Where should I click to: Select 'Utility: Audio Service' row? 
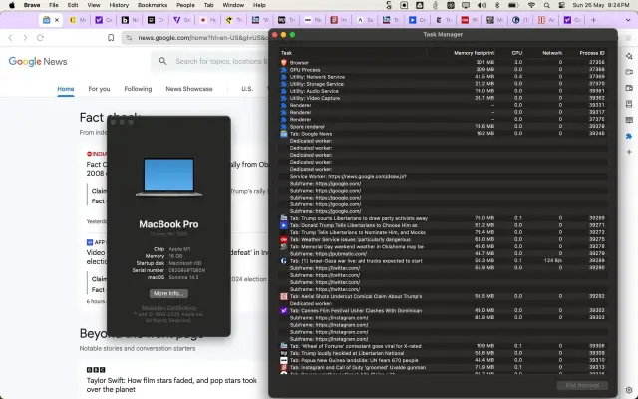tap(443, 91)
